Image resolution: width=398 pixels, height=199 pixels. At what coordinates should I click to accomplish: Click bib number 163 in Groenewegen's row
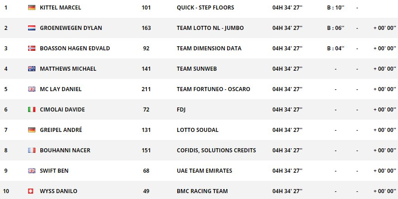tap(146, 28)
